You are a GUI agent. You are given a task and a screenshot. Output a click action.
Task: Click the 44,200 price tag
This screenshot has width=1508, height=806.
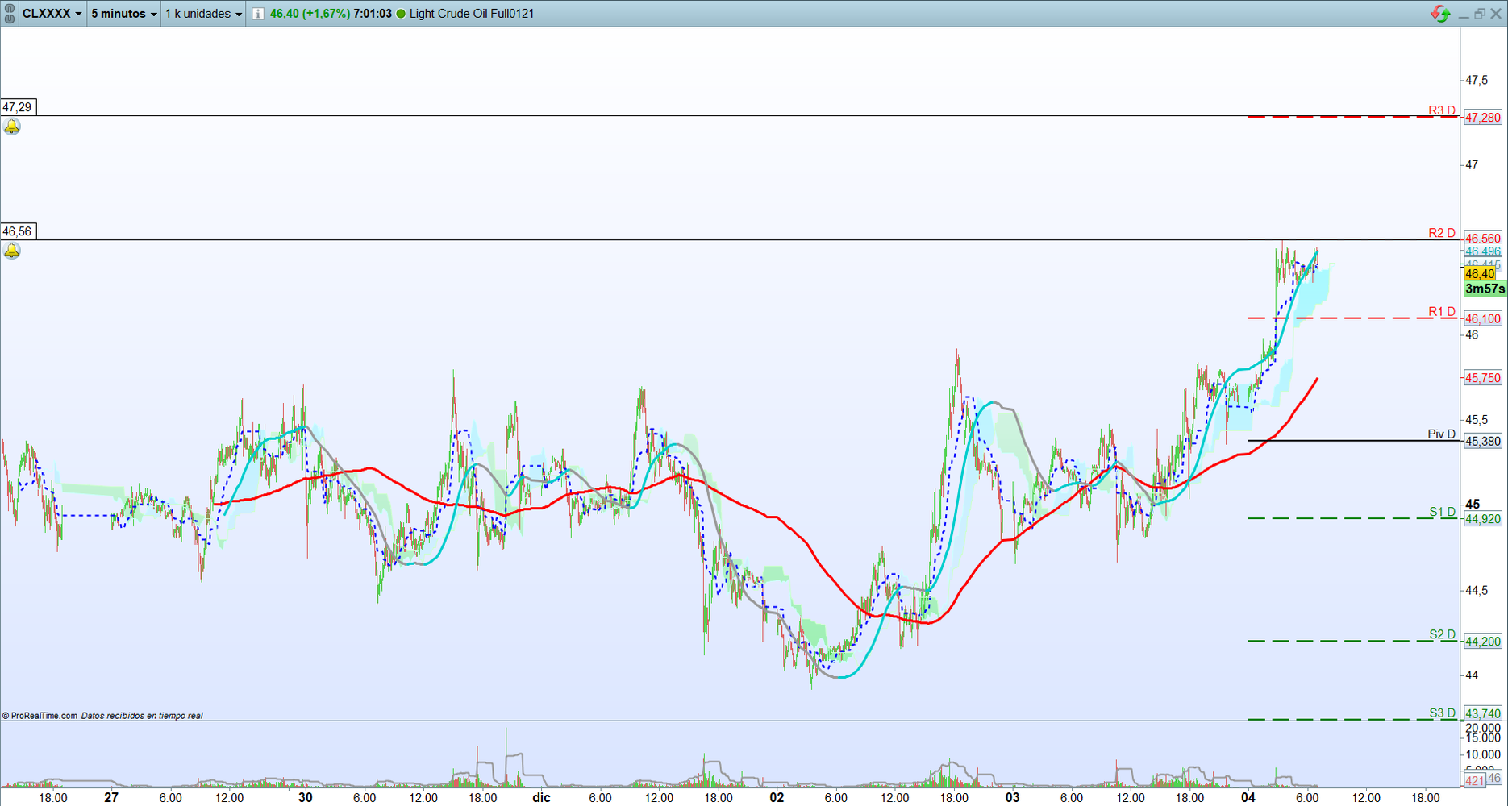click(1483, 642)
